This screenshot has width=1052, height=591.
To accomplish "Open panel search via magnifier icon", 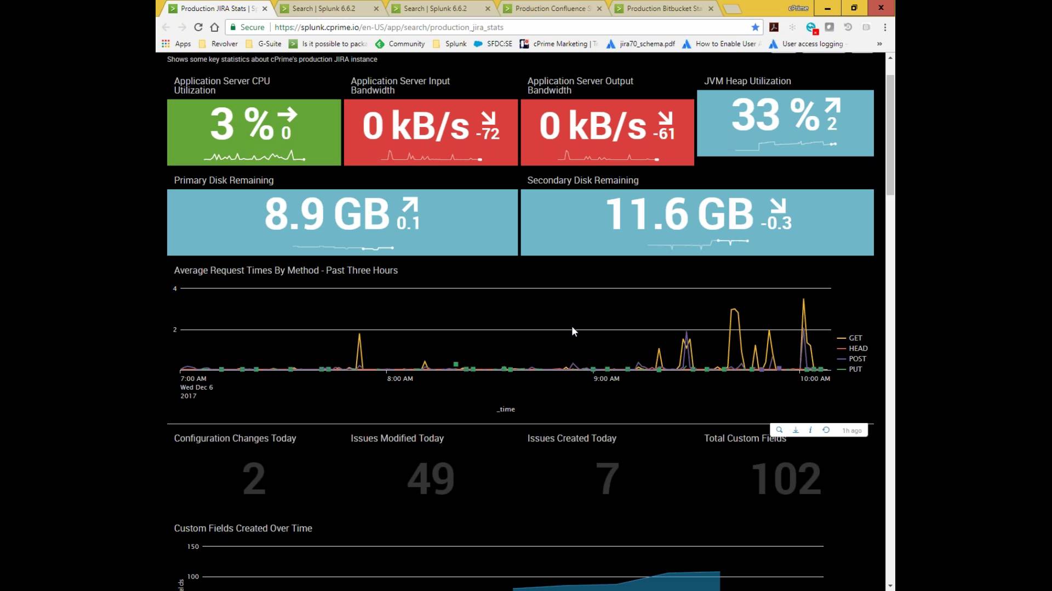I will 779,430.
